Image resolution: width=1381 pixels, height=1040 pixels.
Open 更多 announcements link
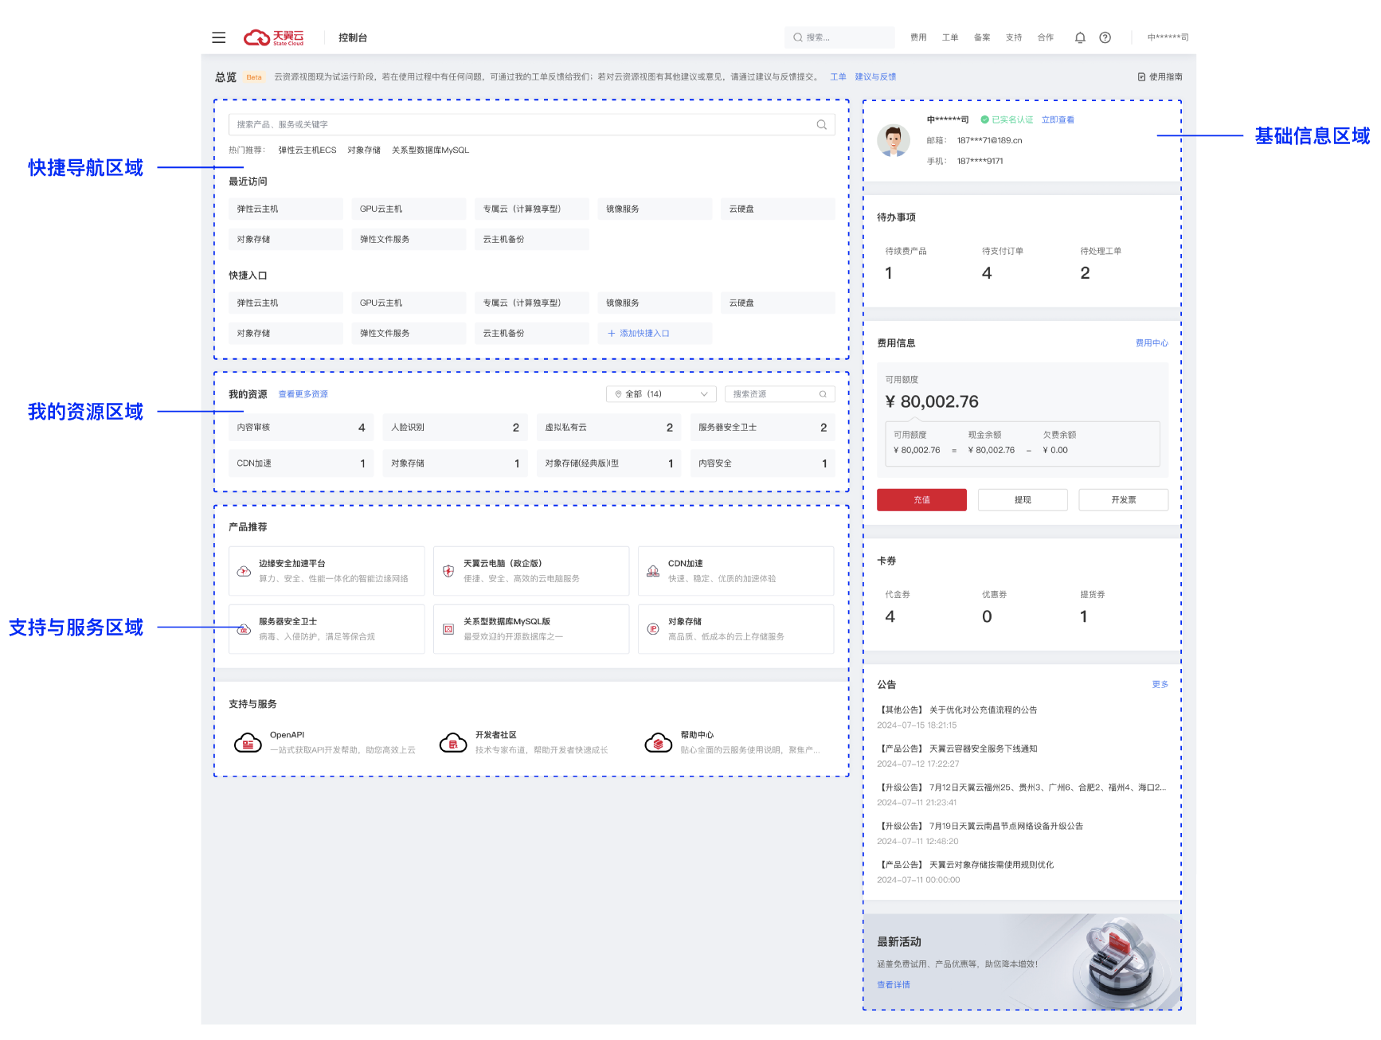click(1160, 685)
